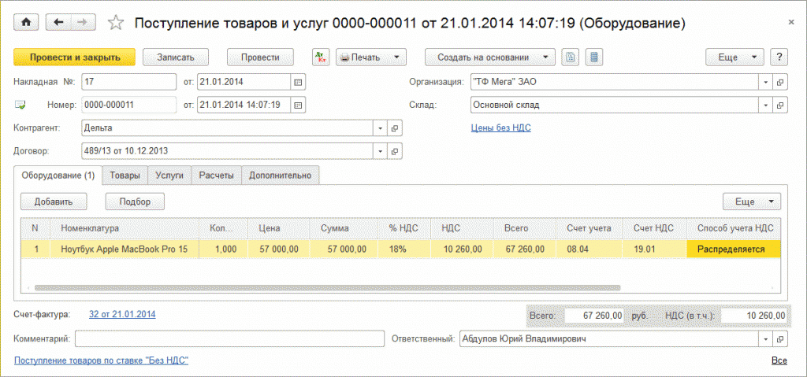The width and height of the screenshot is (807, 377).
Task: Click quantity cell 1,000
Action: (x=223, y=249)
